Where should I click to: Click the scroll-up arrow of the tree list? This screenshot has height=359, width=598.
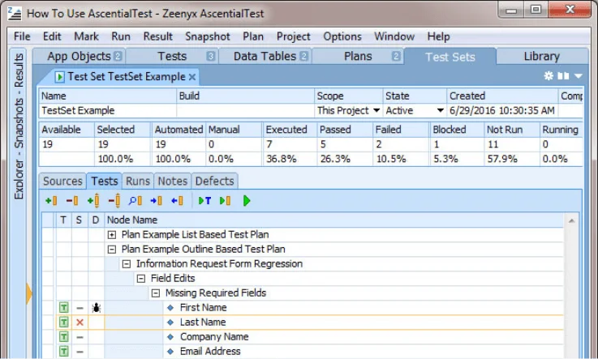[x=571, y=220]
